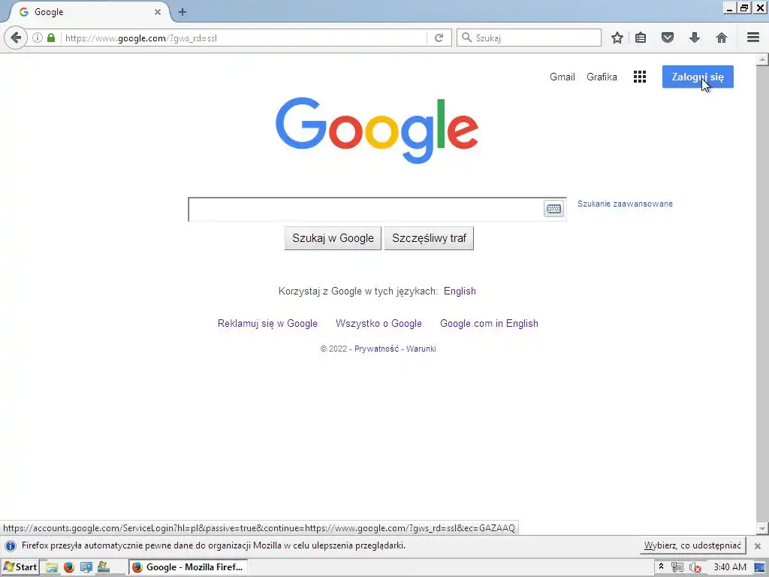Image resolution: width=769 pixels, height=577 pixels.
Task: Open the Gmail link
Action: (562, 77)
